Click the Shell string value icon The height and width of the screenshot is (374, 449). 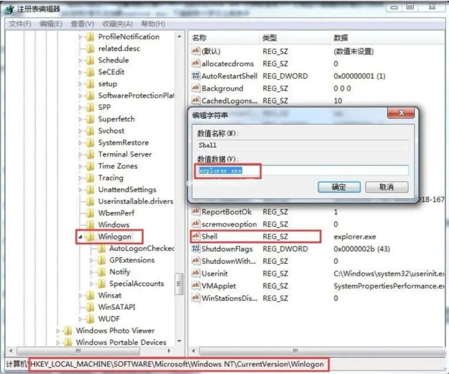196,236
